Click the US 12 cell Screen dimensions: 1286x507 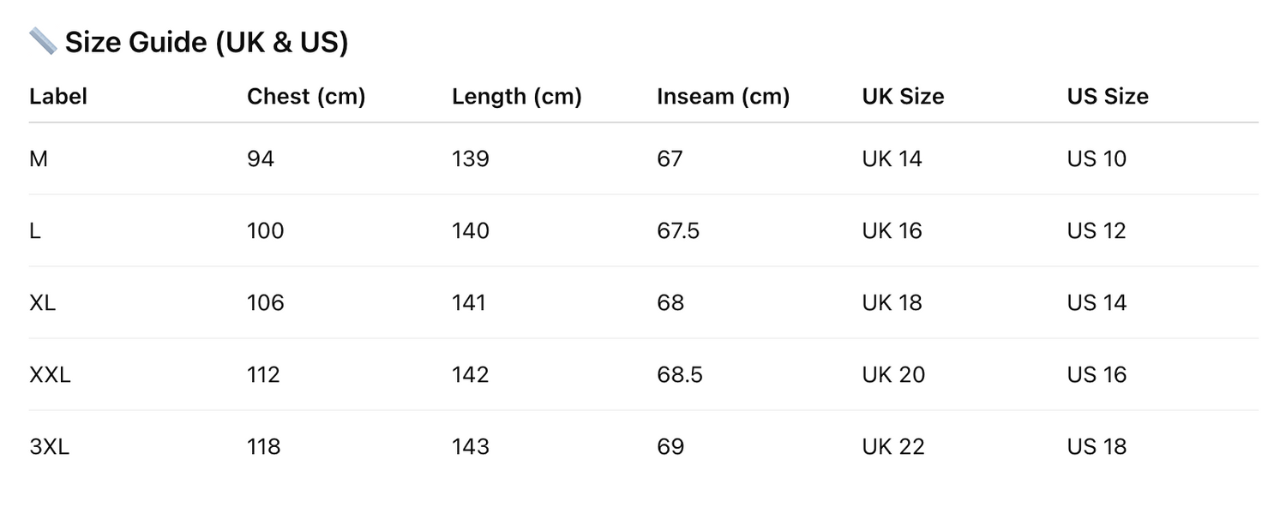[x=1097, y=230]
